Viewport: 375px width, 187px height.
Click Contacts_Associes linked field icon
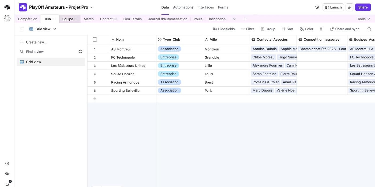(253, 40)
